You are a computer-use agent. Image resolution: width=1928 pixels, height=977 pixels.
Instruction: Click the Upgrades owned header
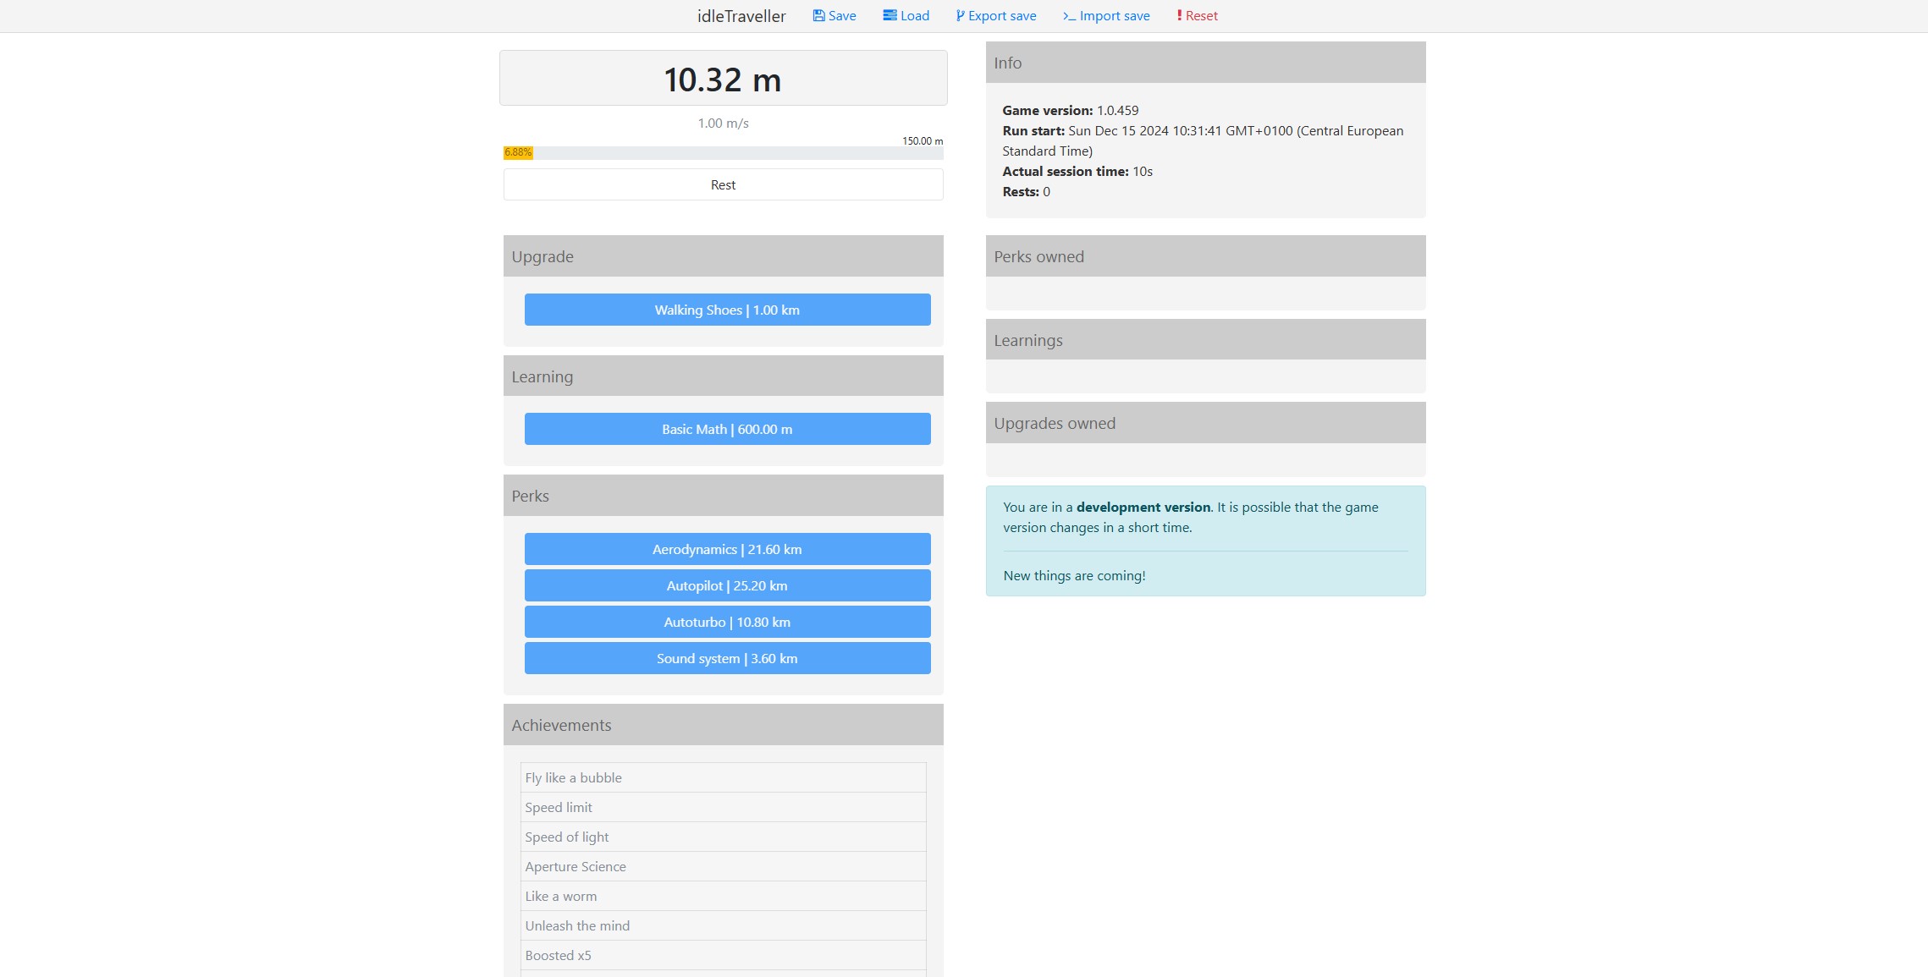pyautogui.click(x=1206, y=423)
